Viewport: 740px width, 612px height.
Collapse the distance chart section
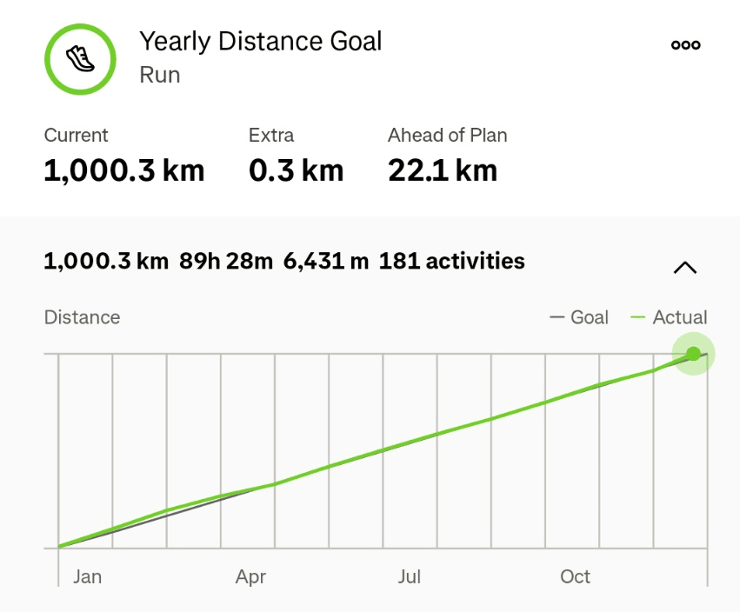coord(684,267)
